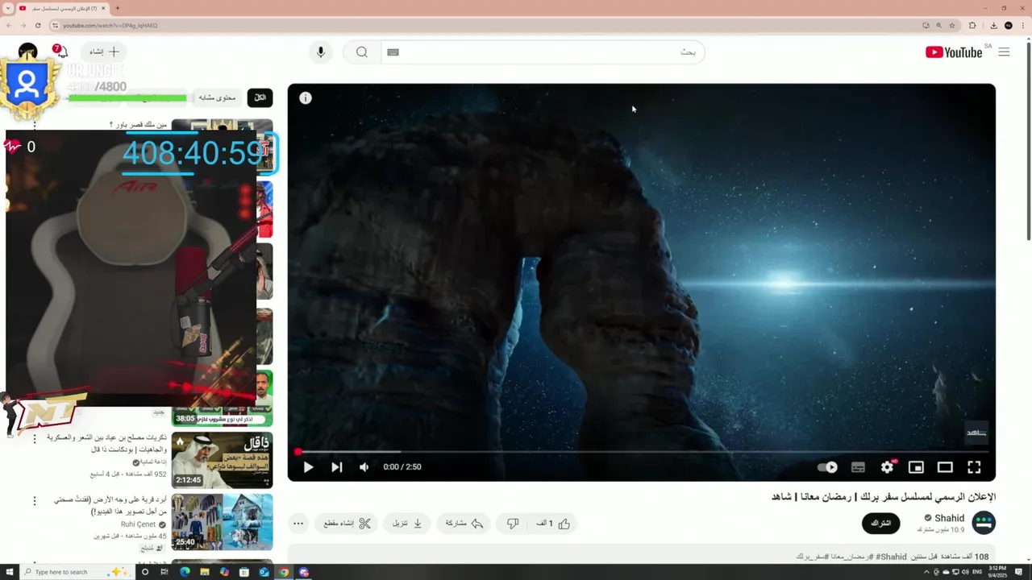Close the YouTube browser tab
This screenshot has width=1032, height=580.
point(103,8)
